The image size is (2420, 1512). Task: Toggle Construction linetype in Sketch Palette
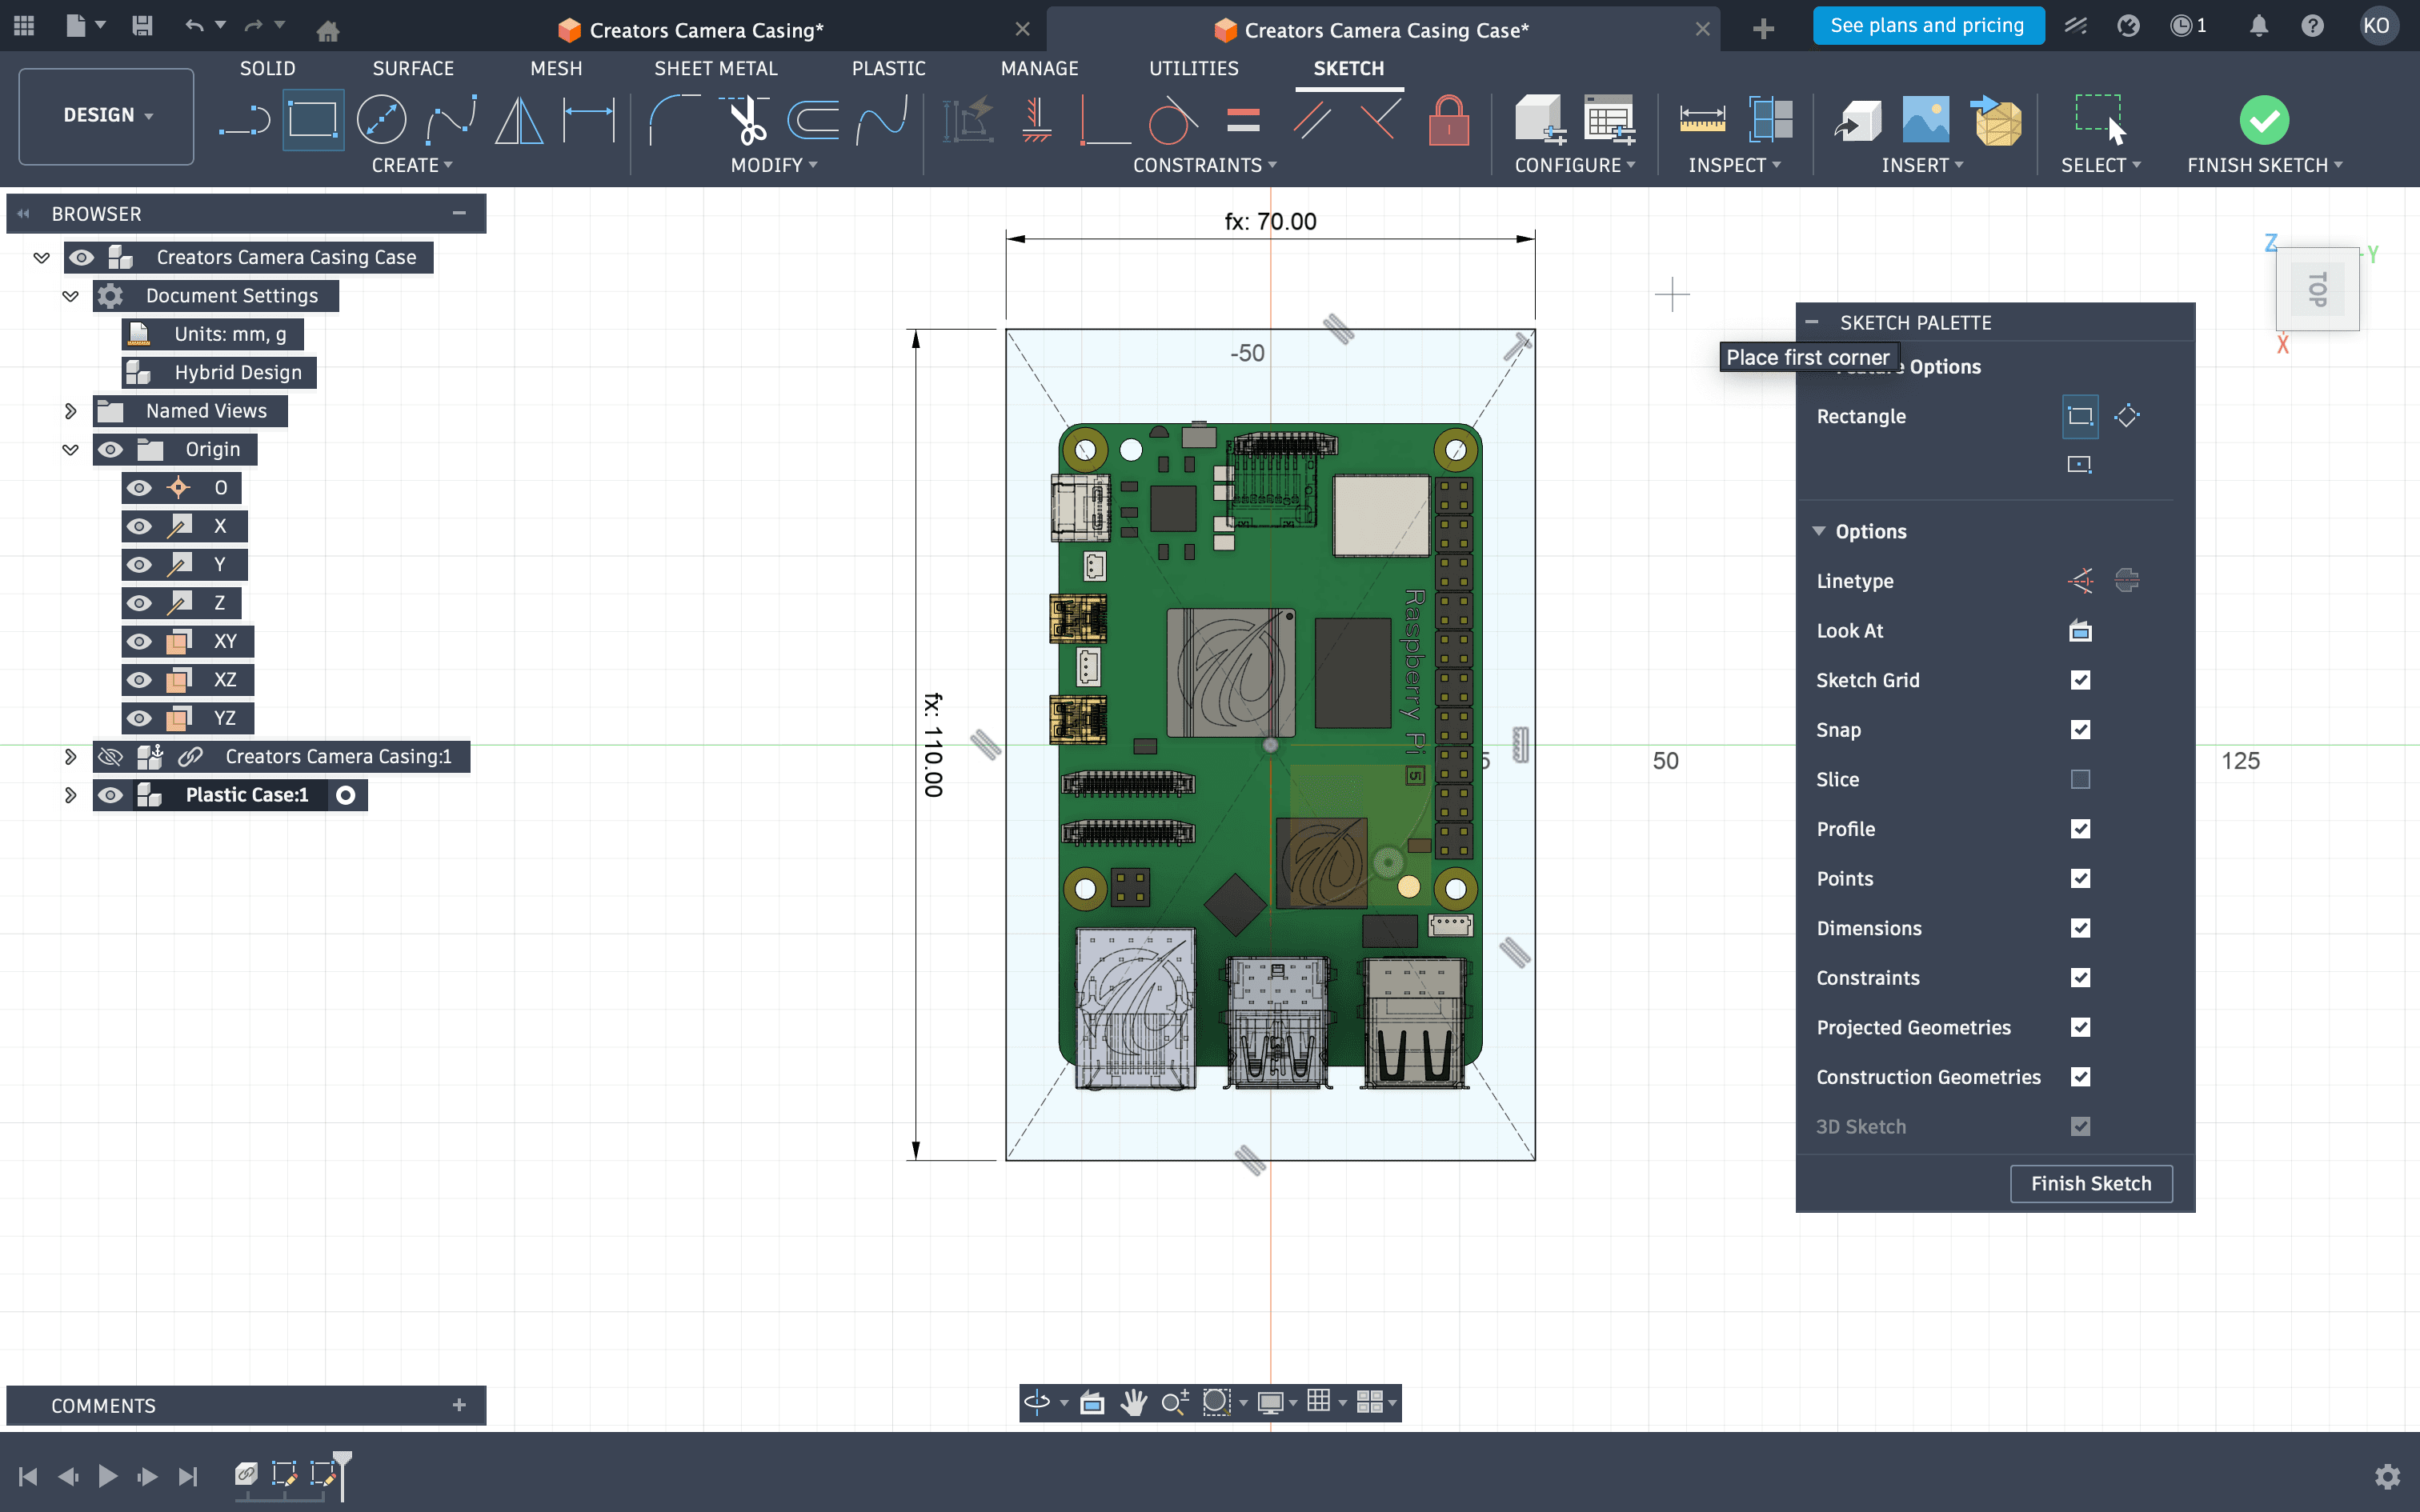pos(2081,581)
